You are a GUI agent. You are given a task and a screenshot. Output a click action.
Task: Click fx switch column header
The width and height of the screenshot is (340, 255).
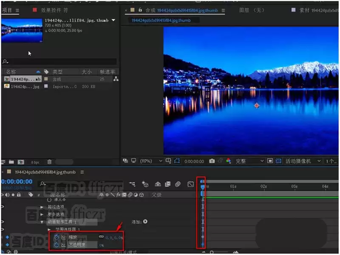click(x=119, y=195)
